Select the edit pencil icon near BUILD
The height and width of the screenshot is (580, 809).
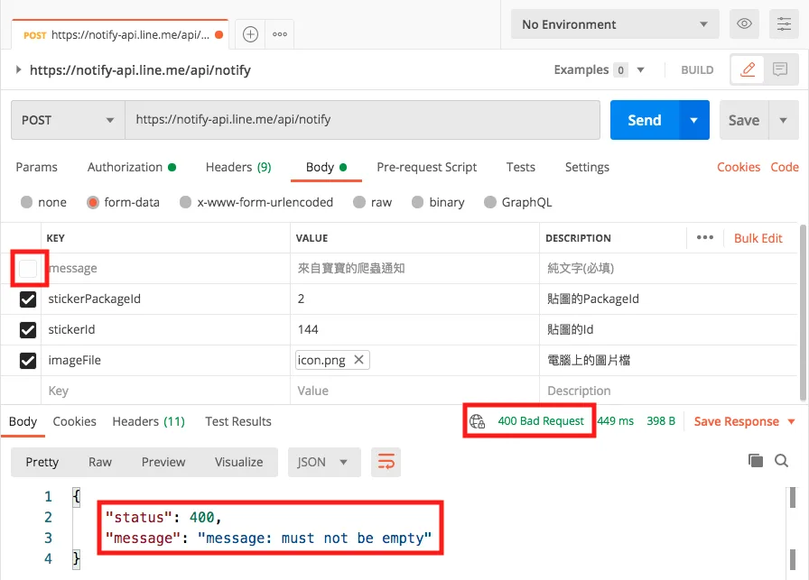[x=748, y=69]
